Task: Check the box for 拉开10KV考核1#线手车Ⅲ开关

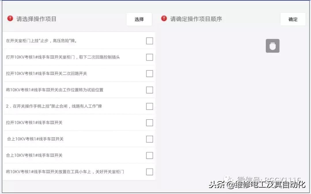Action: tap(149, 123)
